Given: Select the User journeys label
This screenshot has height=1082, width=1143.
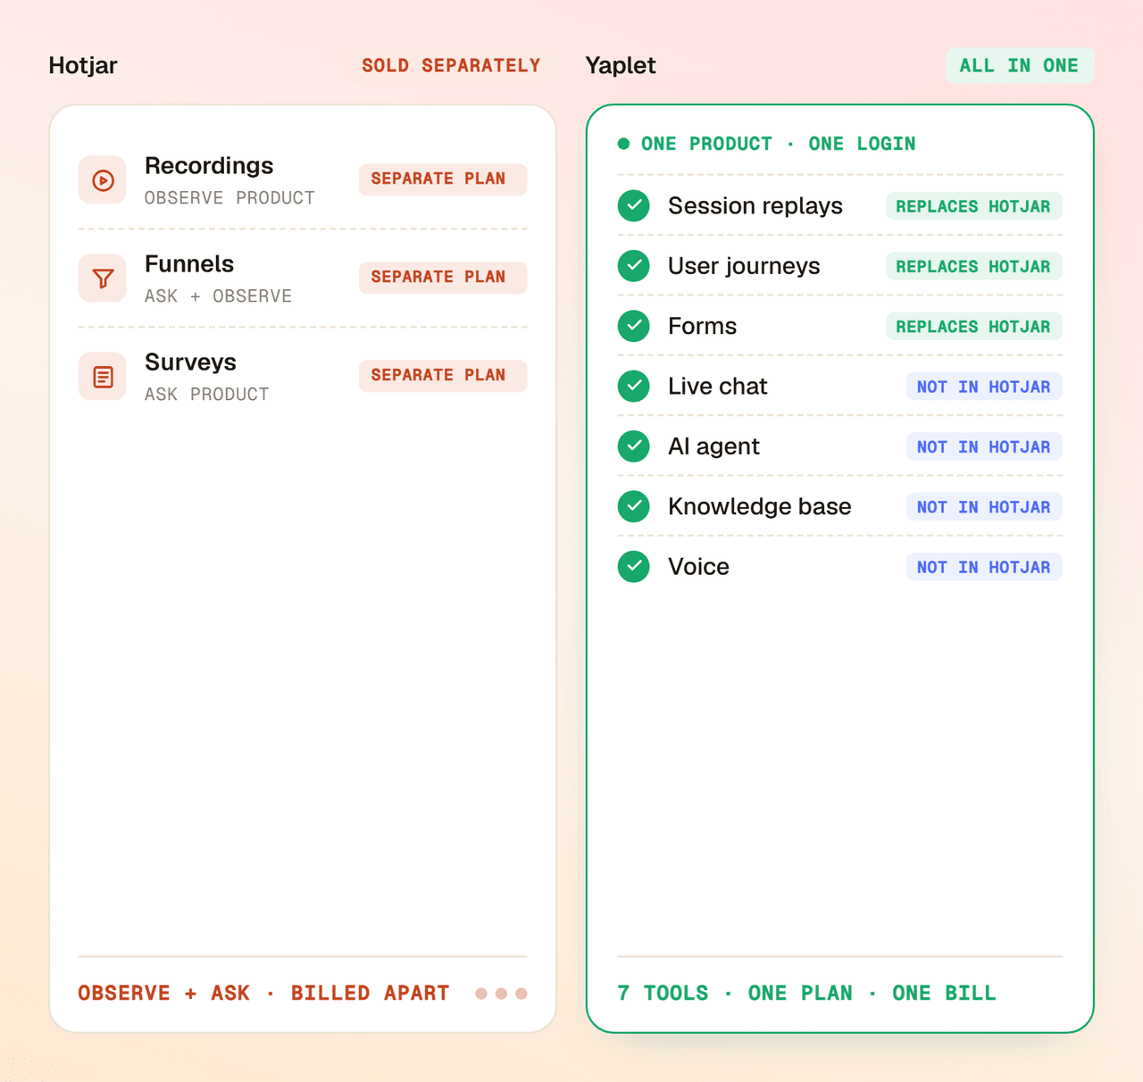Looking at the screenshot, I should 744,266.
